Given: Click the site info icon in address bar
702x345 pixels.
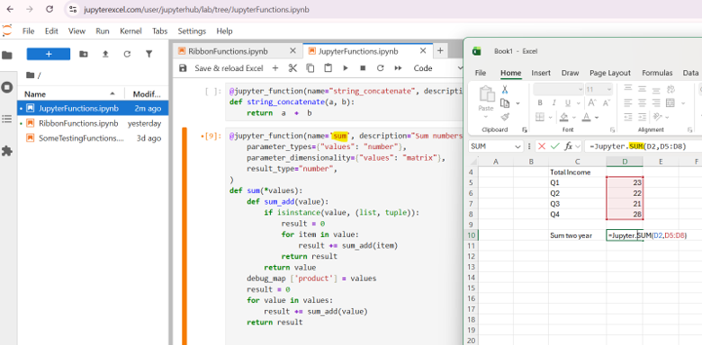Looking at the screenshot, I should coord(74,9).
